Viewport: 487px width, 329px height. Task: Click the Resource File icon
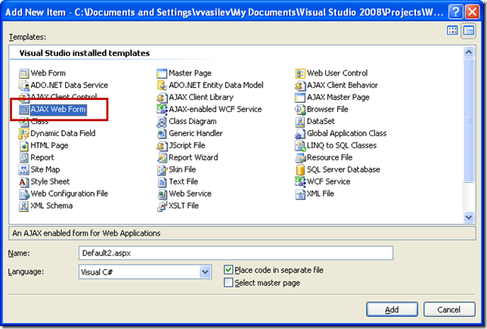coord(300,158)
